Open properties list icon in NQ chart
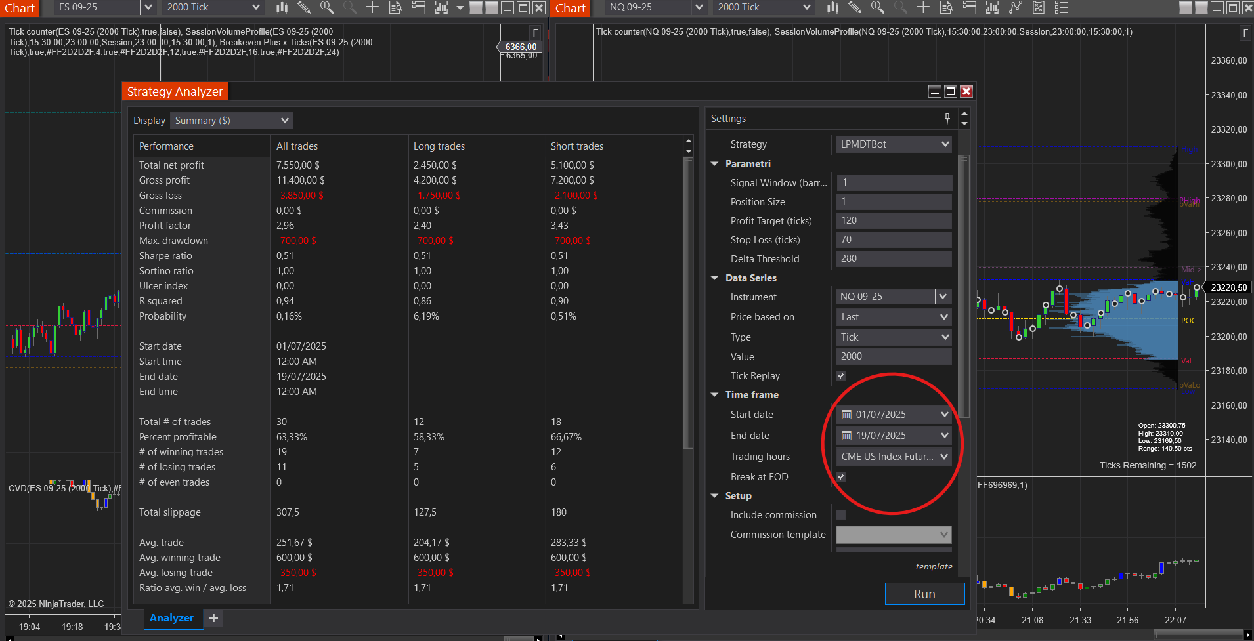Image resolution: width=1254 pixels, height=641 pixels. (x=1062, y=7)
